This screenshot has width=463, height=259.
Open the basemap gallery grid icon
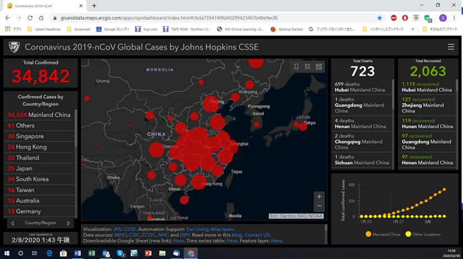[x=319, y=67]
